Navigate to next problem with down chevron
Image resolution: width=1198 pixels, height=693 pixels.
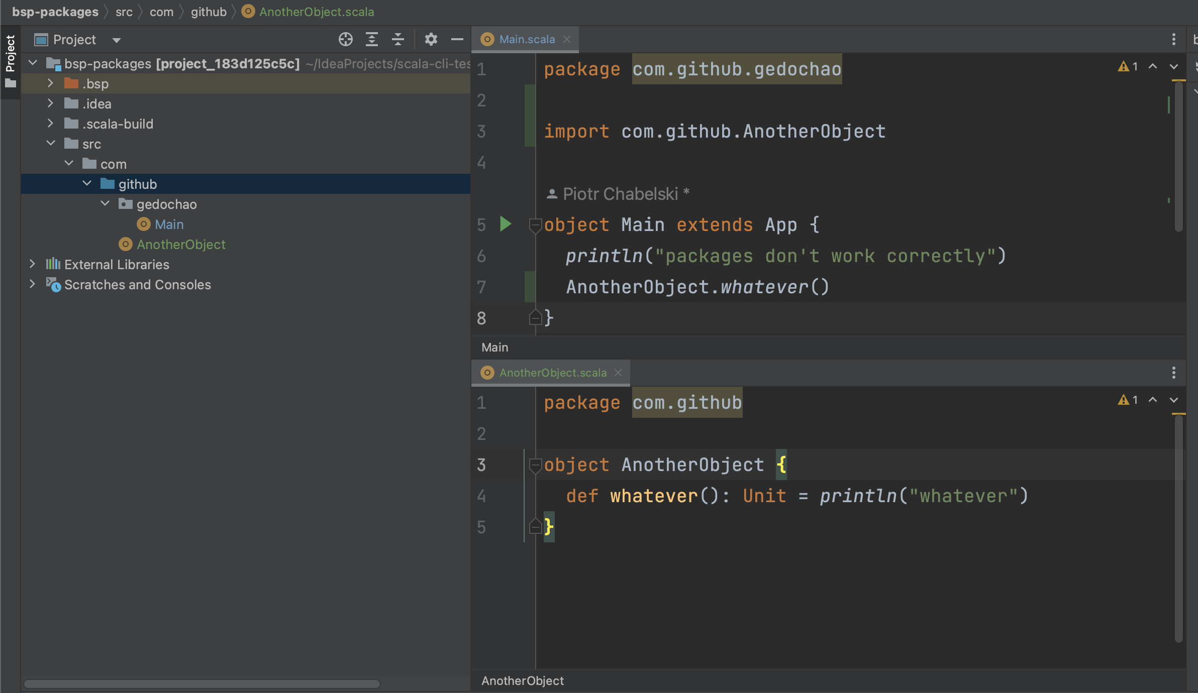pyautogui.click(x=1174, y=67)
